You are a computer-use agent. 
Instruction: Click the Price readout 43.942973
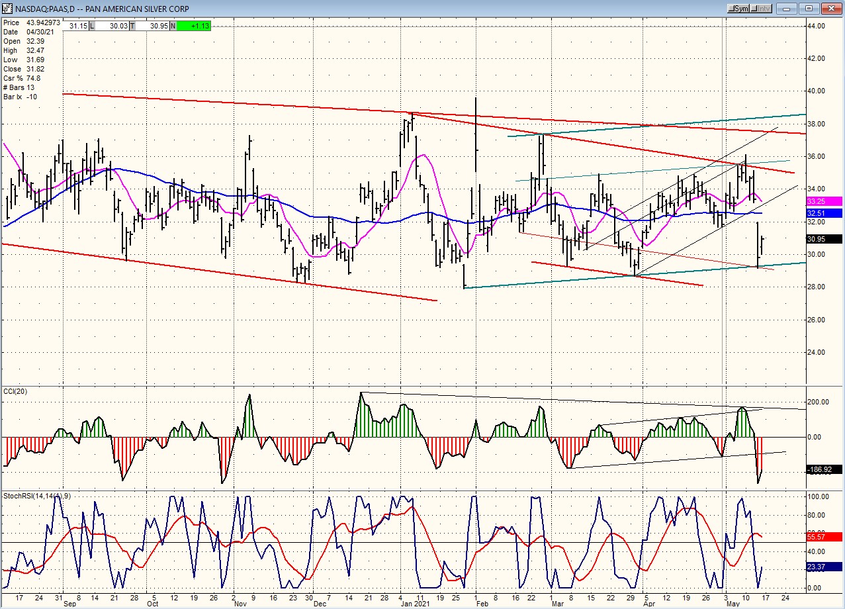(43, 23)
